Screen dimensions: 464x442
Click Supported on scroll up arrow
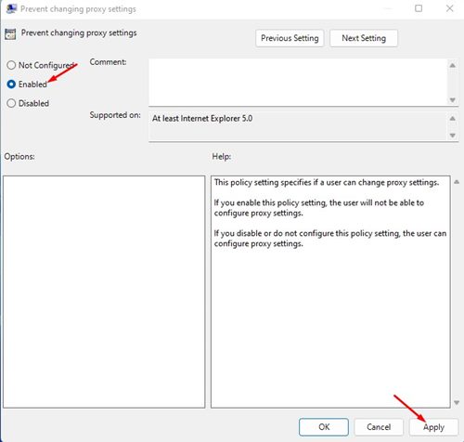pos(453,119)
